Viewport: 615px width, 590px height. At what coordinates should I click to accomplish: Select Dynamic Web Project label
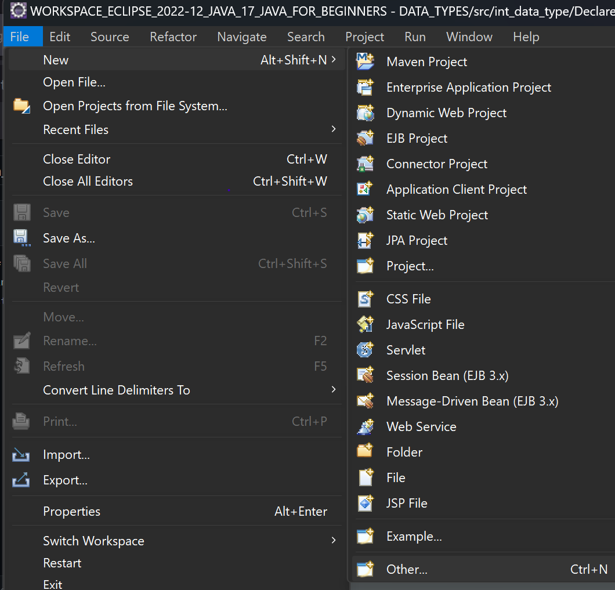pyautogui.click(x=446, y=113)
